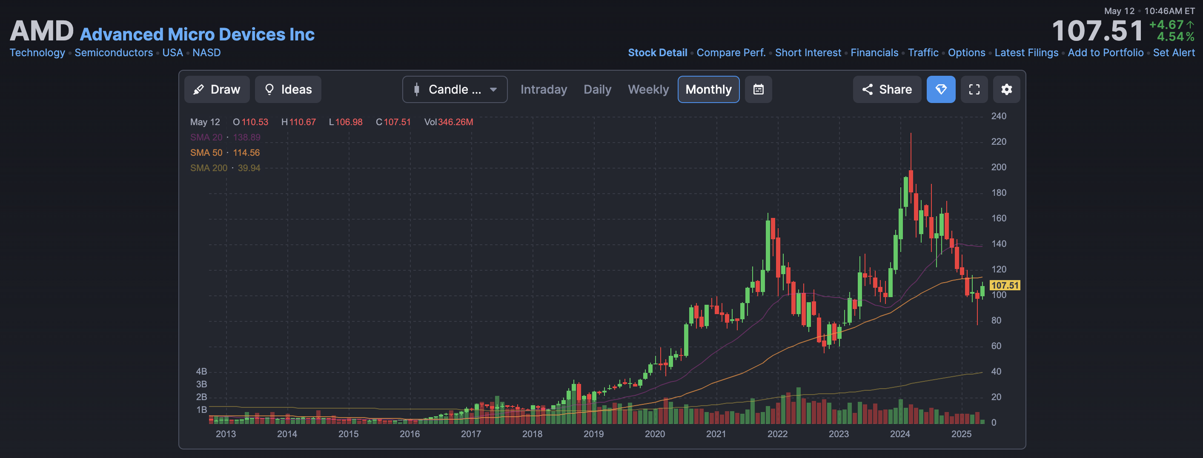Click the 4B volume axis label

click(x=201, y=372)
